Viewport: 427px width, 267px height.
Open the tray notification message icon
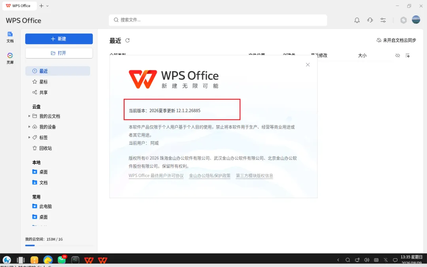point(395,260)
